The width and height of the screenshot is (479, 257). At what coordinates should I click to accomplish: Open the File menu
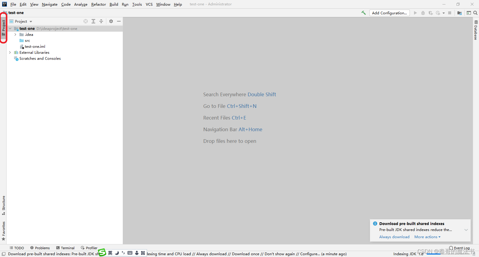coord(13,4)
